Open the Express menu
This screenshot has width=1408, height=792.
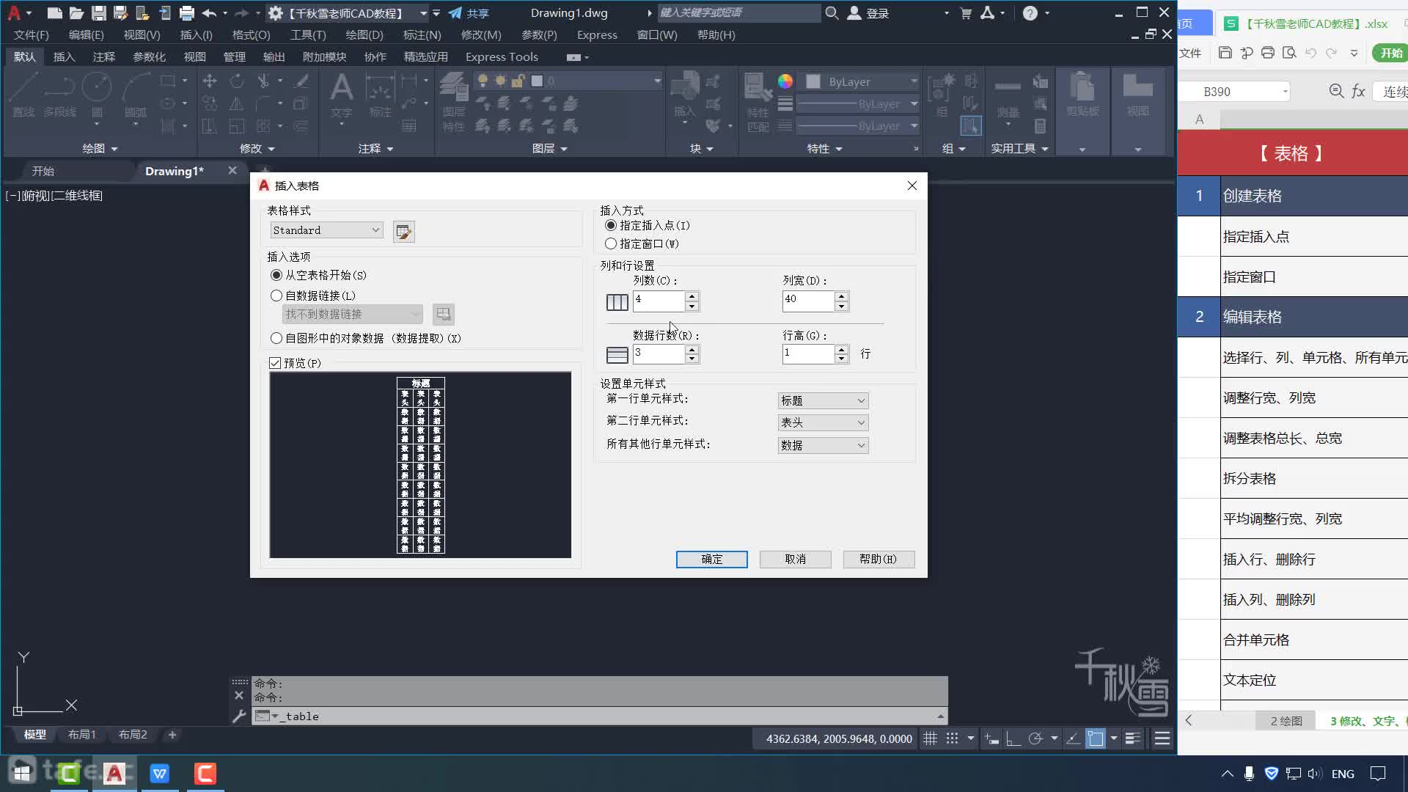tap(597, 34)
